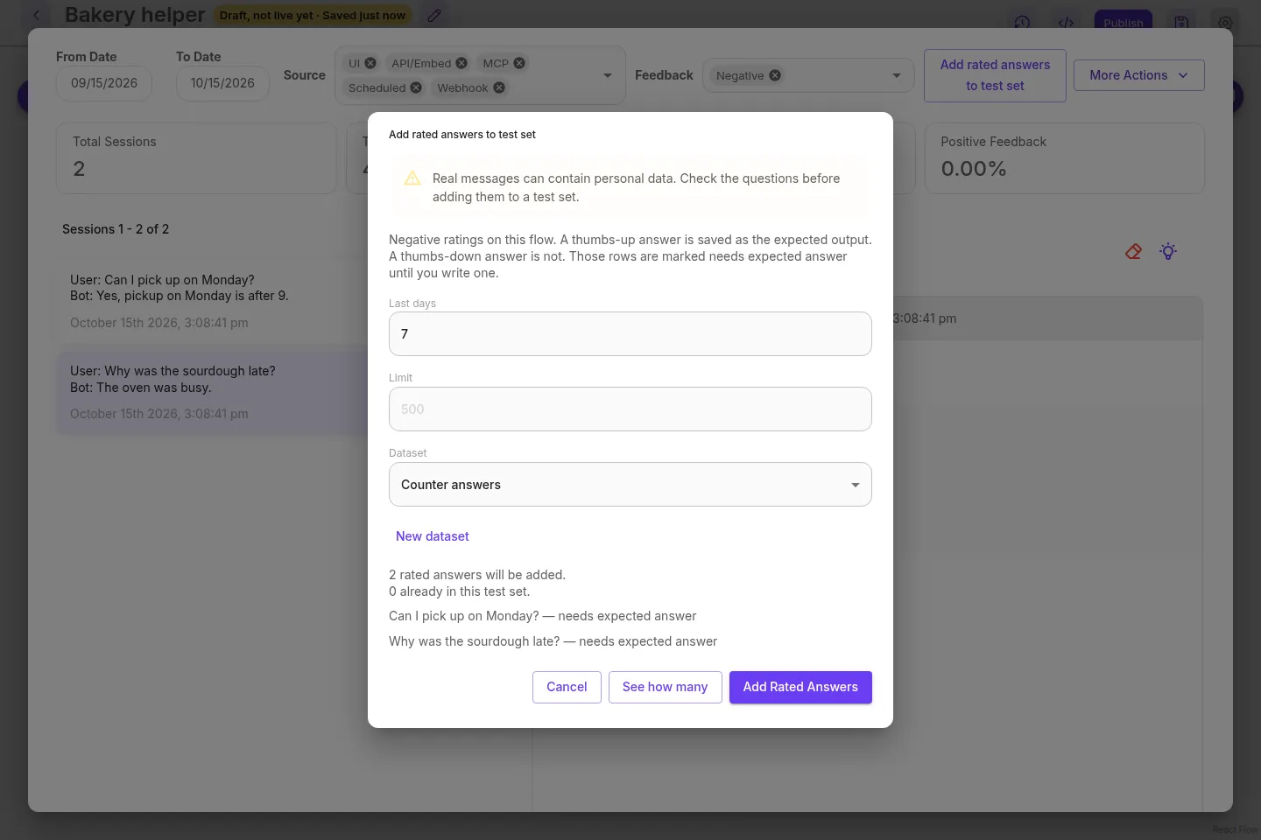Expand the Feedback filter dropdown
The height and width of the screenshot is (840, 1261).
coord(896,75)
